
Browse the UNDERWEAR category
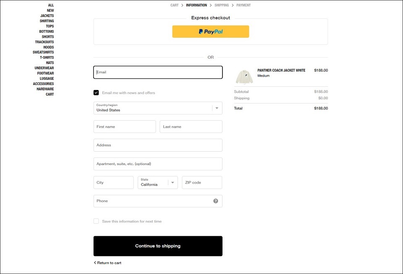coord(44,68)
